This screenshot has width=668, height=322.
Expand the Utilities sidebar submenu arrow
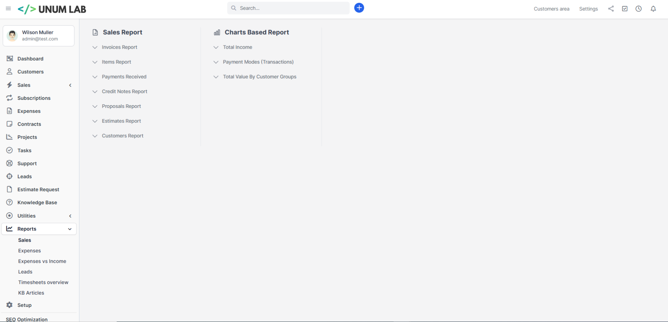point(70,216)
